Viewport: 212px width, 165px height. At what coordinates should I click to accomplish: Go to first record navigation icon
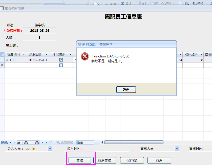pos(10,142)
